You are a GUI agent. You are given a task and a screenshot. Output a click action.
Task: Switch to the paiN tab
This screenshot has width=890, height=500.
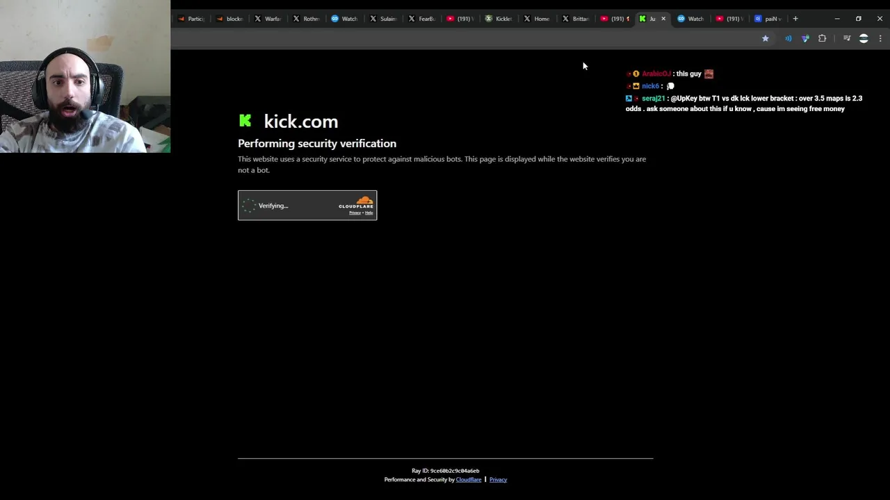767,19
